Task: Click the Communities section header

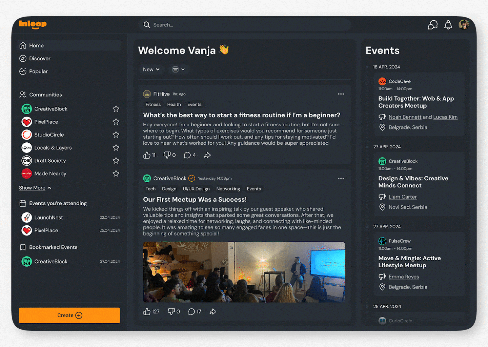Action: [x=41, y=95]
